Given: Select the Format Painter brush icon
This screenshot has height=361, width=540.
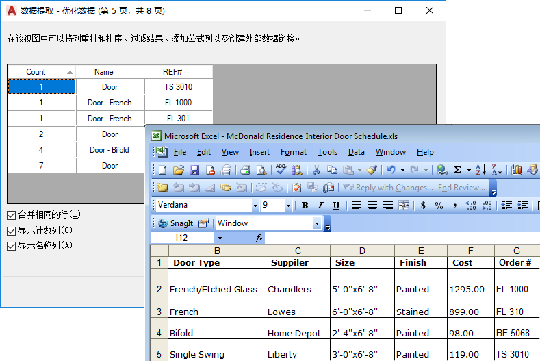Looking at the screenshot, I should (x=372, y=170).
